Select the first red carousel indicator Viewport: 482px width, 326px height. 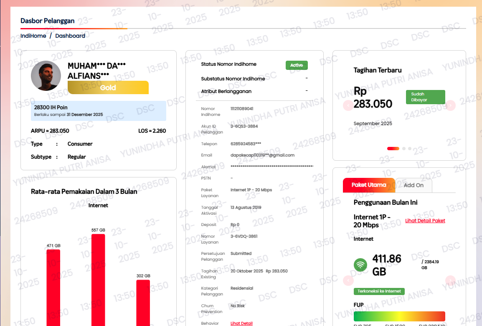coord(393,149)
